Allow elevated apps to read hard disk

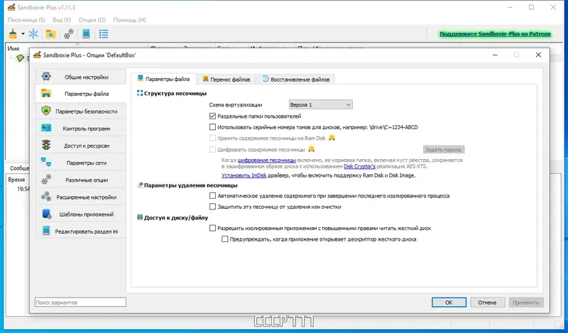[x=212, y=229]
